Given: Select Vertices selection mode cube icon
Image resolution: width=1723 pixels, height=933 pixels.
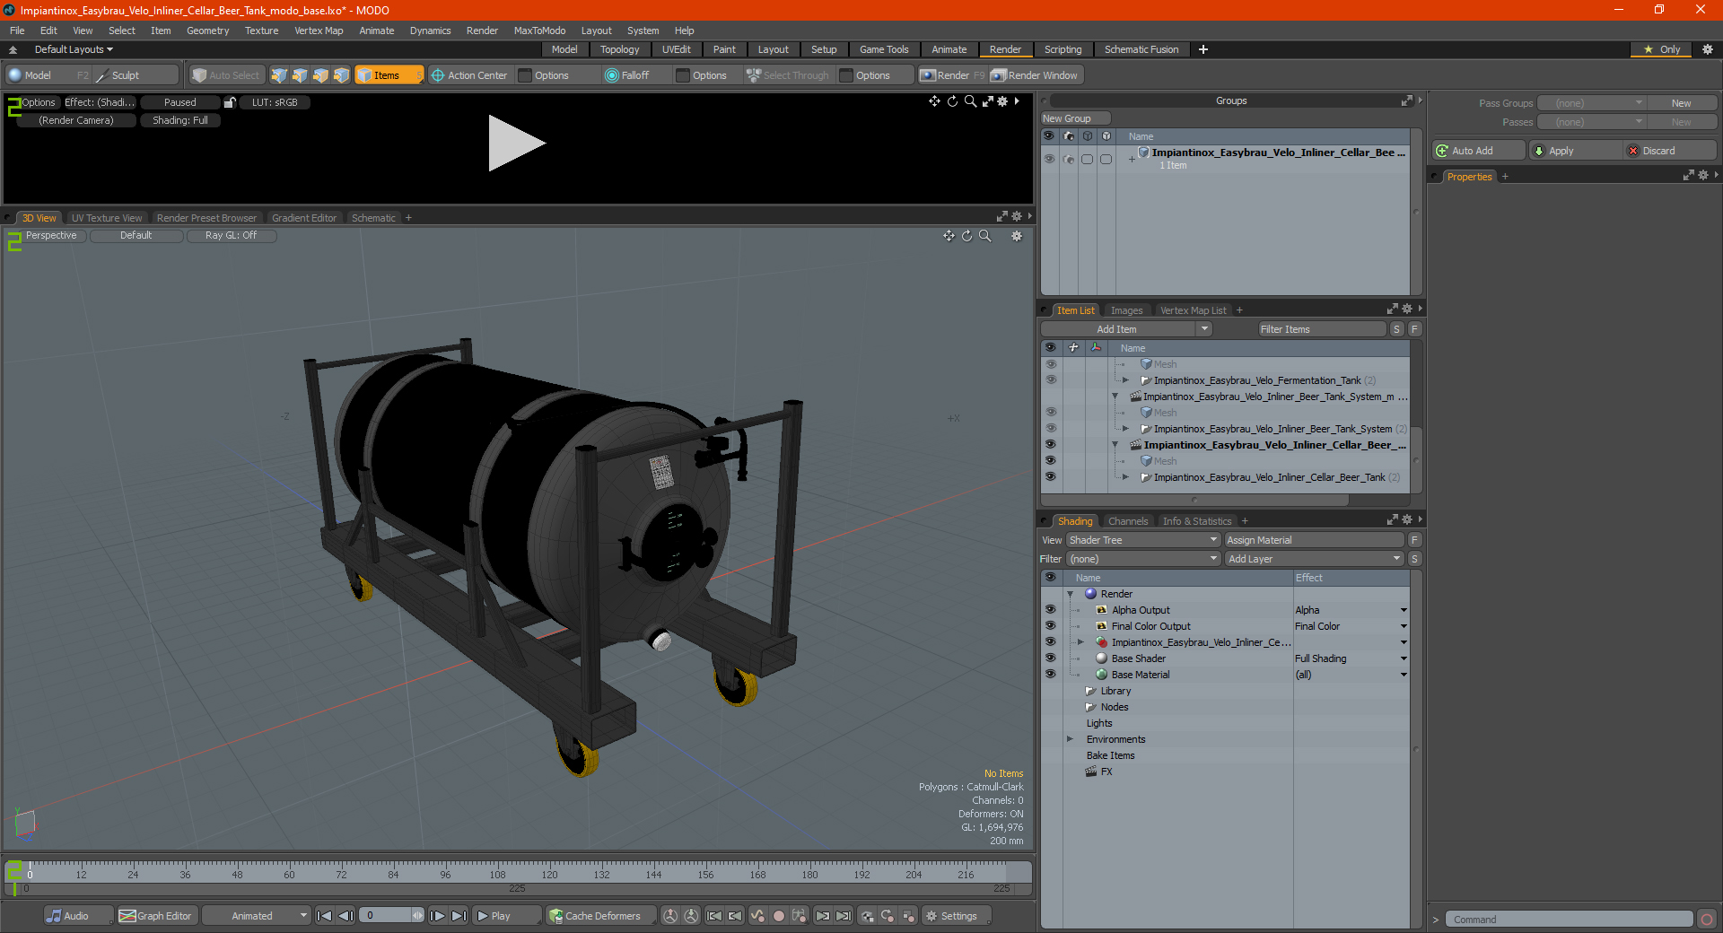Looking at the screenshot, I should point(279,75).
